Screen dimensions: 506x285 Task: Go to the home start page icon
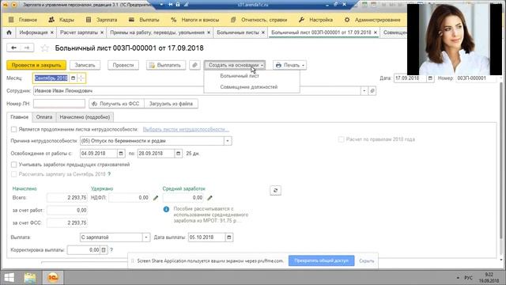[x=9, y=32]
